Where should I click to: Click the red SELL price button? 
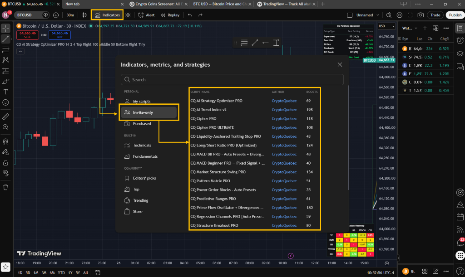(x=28, y=35)
